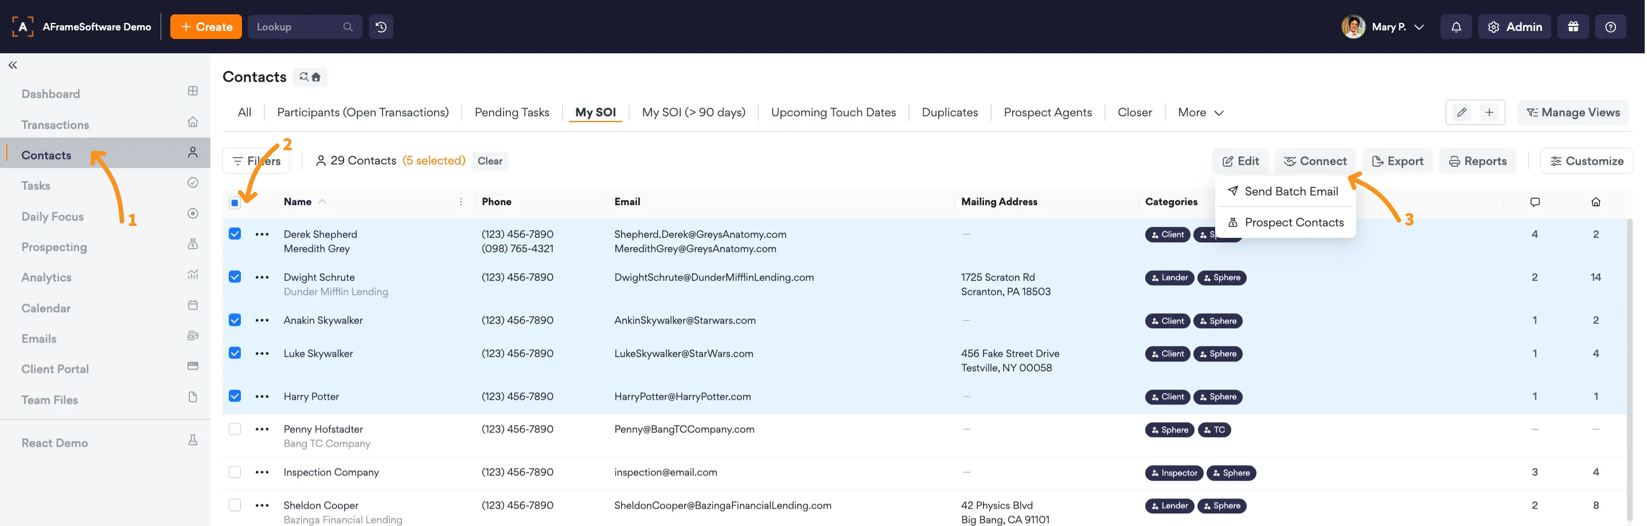Click the React Demo flask icon
The height and width of the screenshot is (526, 1647).
[193, 441]
